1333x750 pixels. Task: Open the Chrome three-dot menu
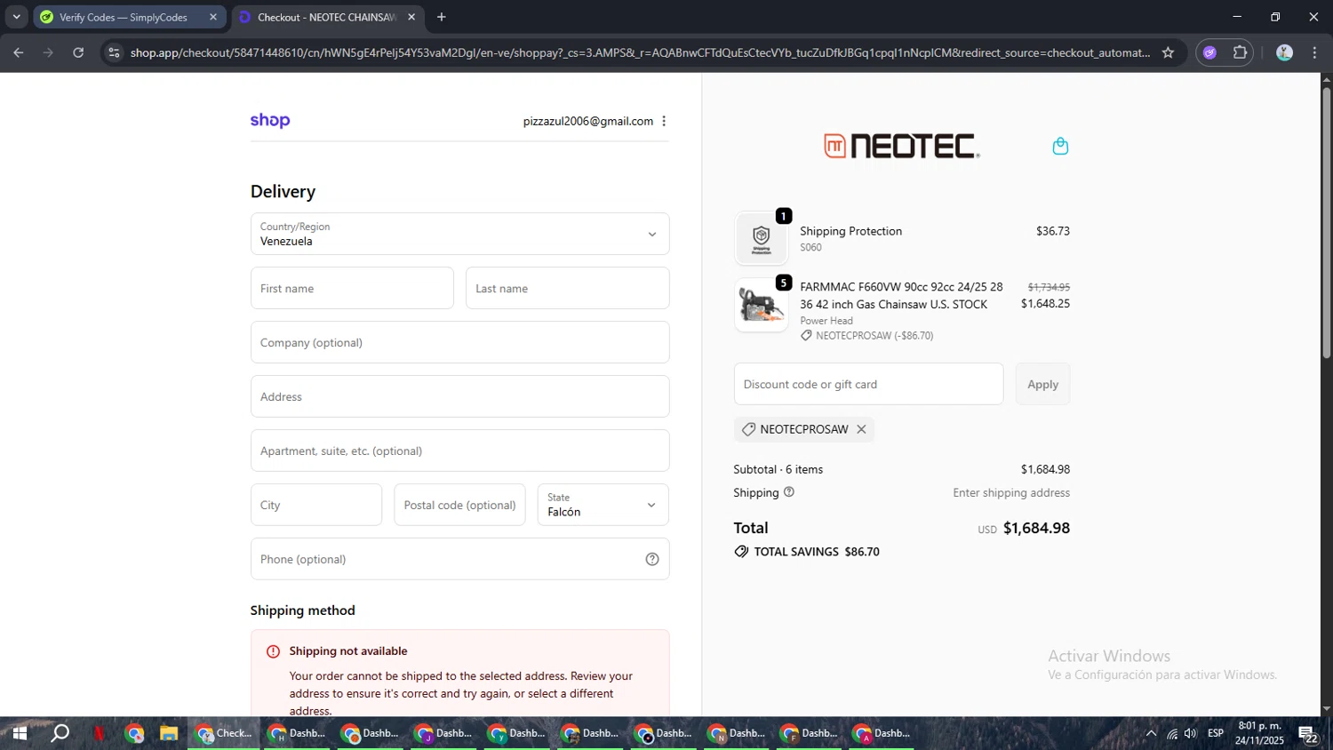click(1314, 52)
